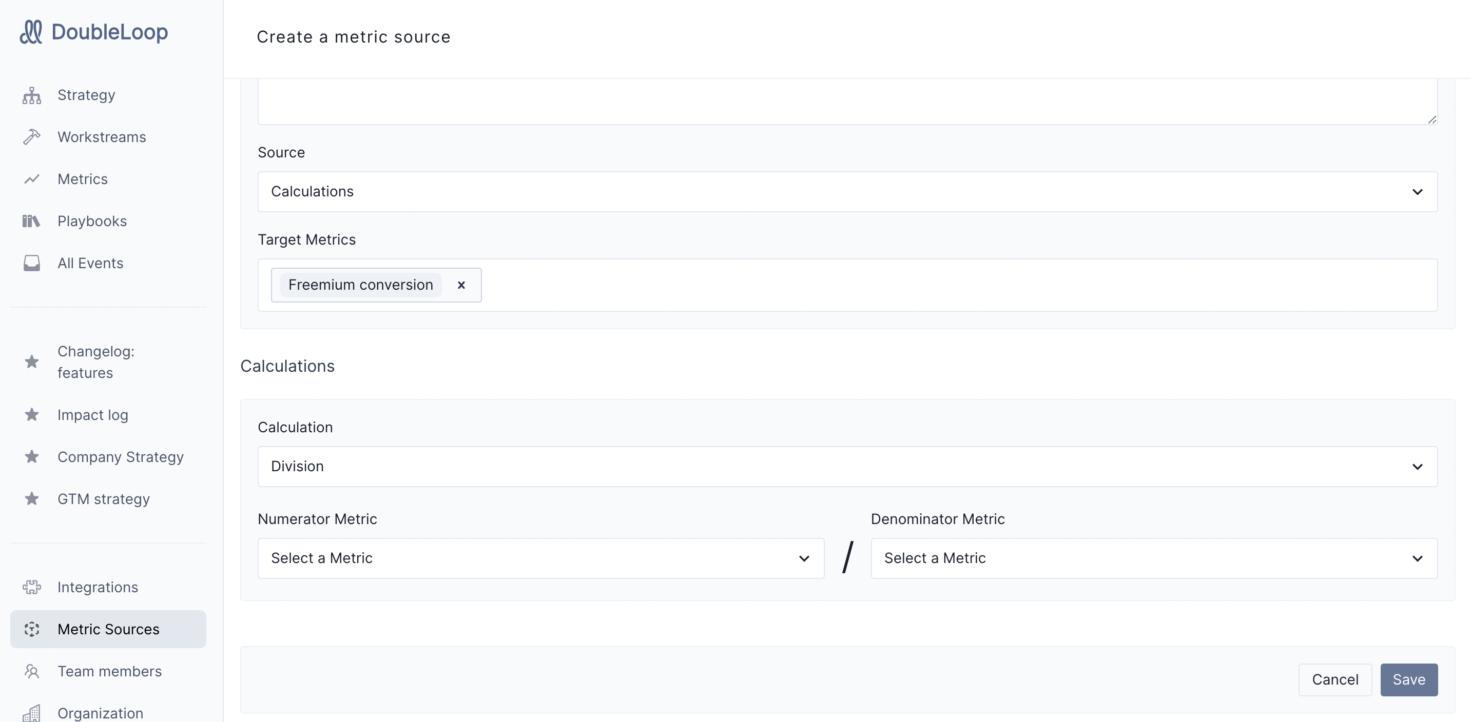Image resolution: width=1471 pixels, height=722 pixels.
Task: Go to Workstreams
Action: pyautogui.click(x=108, y=137)
